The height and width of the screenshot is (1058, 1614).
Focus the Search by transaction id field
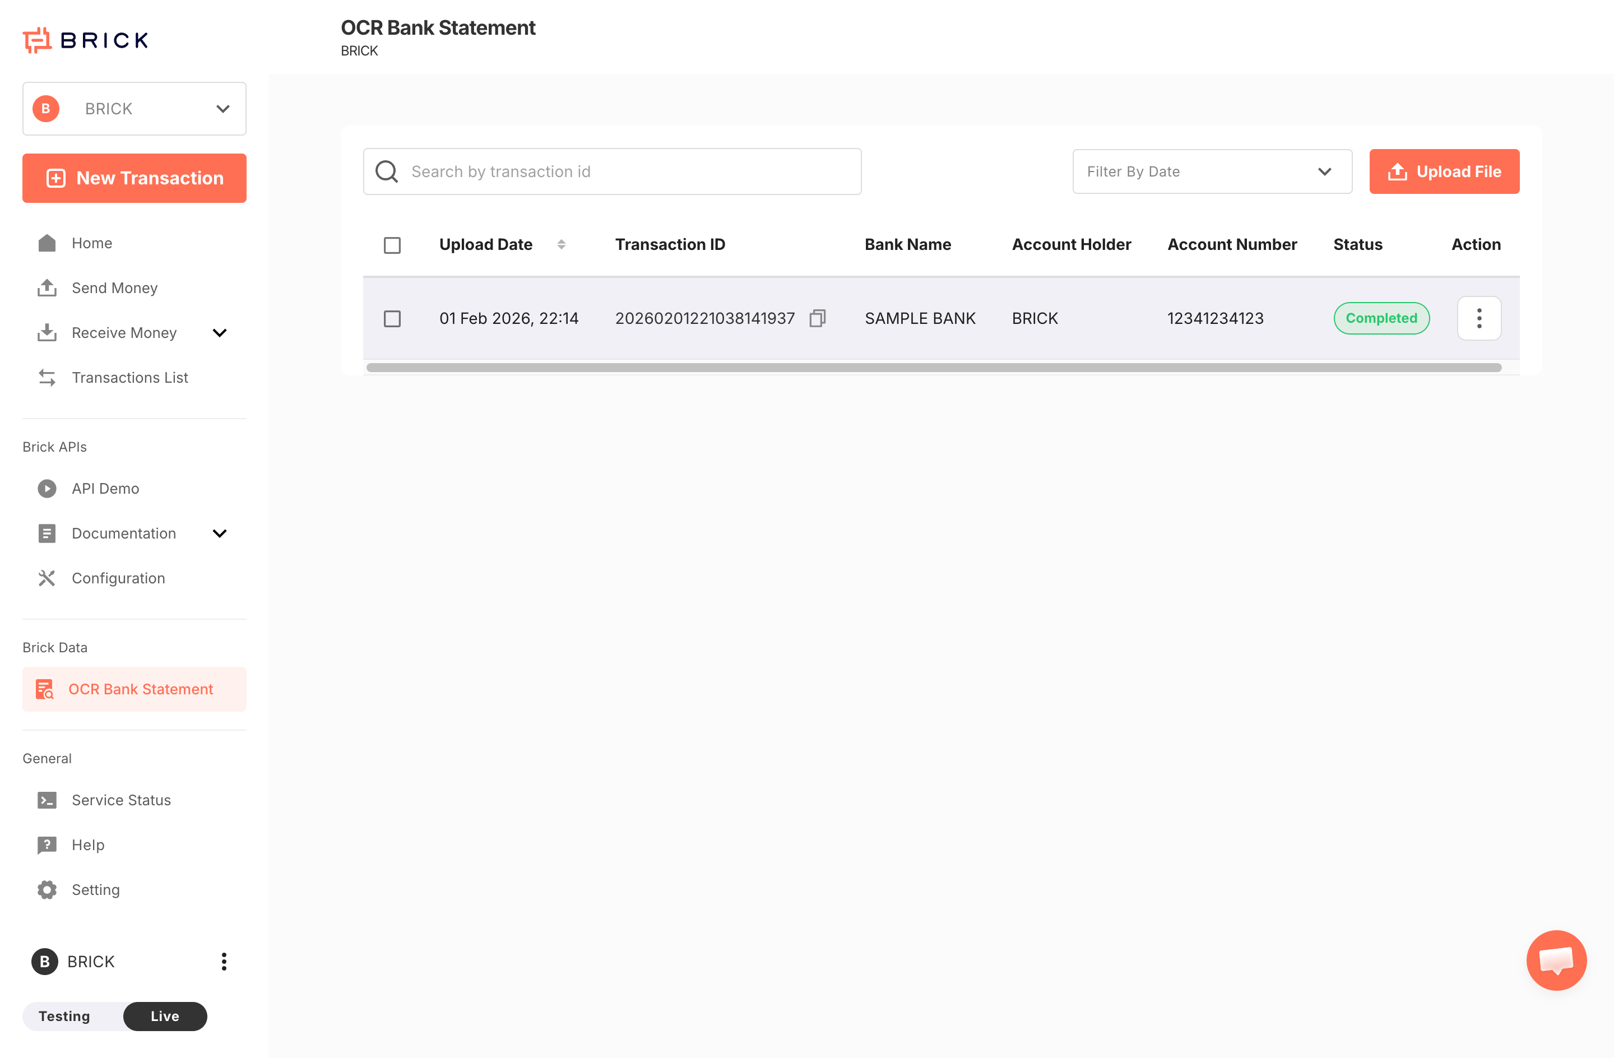coord(624,171)
